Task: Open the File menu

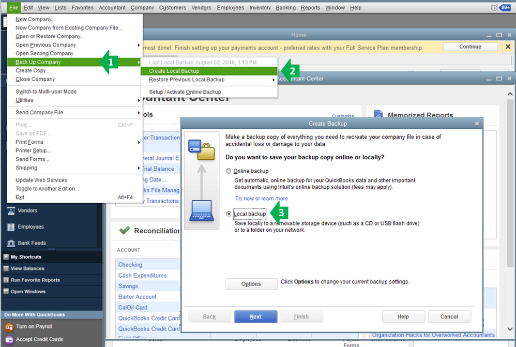Action: coord(13,8)
